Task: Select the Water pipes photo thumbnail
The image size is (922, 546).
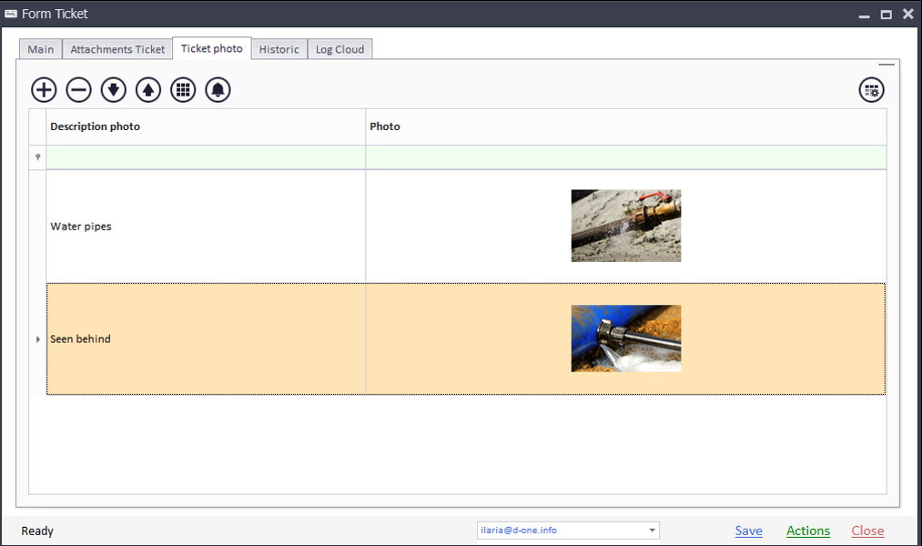Action: pos(625,226)
